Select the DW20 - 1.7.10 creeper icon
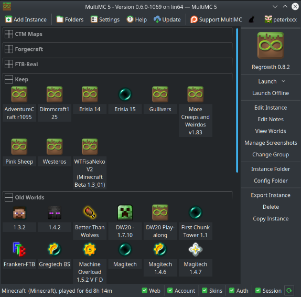The image size is (301, 297). (x=125, y=213)
